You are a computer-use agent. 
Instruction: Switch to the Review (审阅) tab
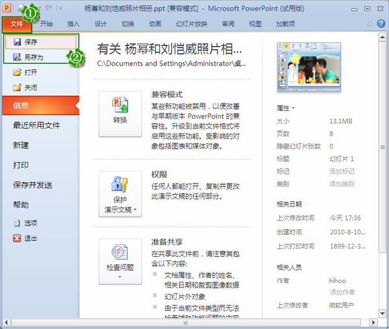click(228, 24)
